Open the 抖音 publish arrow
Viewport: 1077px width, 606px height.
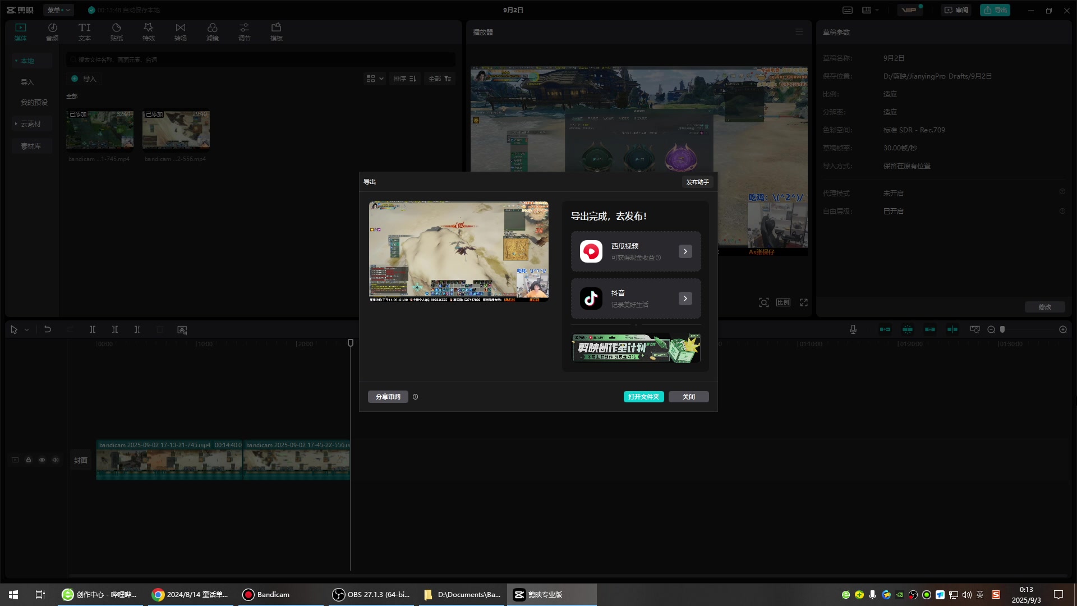(685, 299)
